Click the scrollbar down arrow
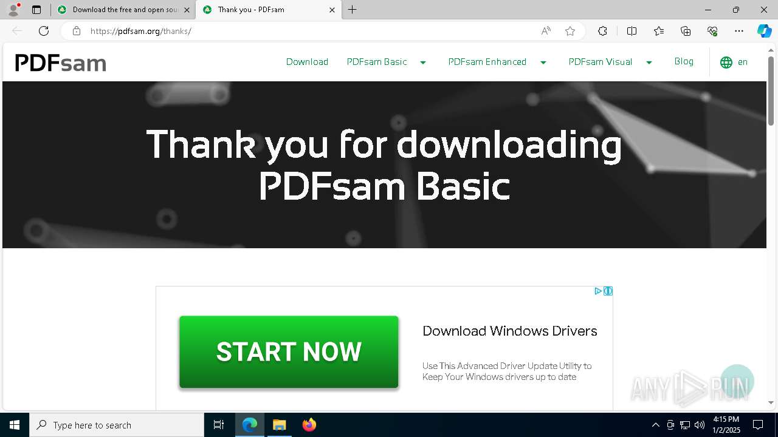The height and width of the screenshot is (437, 778). click(771, 402)
